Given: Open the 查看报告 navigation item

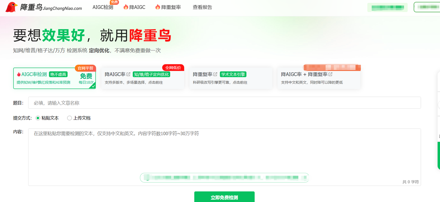Looking at the screenshot, I should pyautogui.click(x=202, y=7).
